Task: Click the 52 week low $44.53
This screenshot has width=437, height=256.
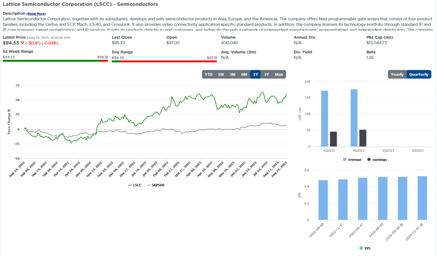Action: click(9, 57)
